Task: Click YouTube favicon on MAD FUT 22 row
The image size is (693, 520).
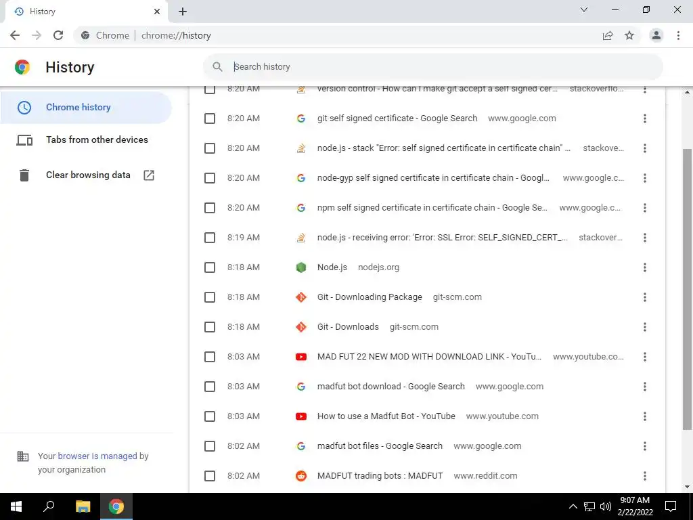Action: 301,357
